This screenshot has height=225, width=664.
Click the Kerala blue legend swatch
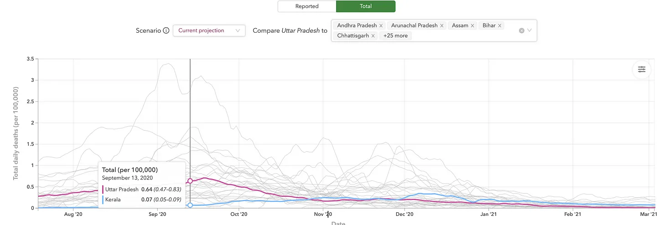[103, 199]
